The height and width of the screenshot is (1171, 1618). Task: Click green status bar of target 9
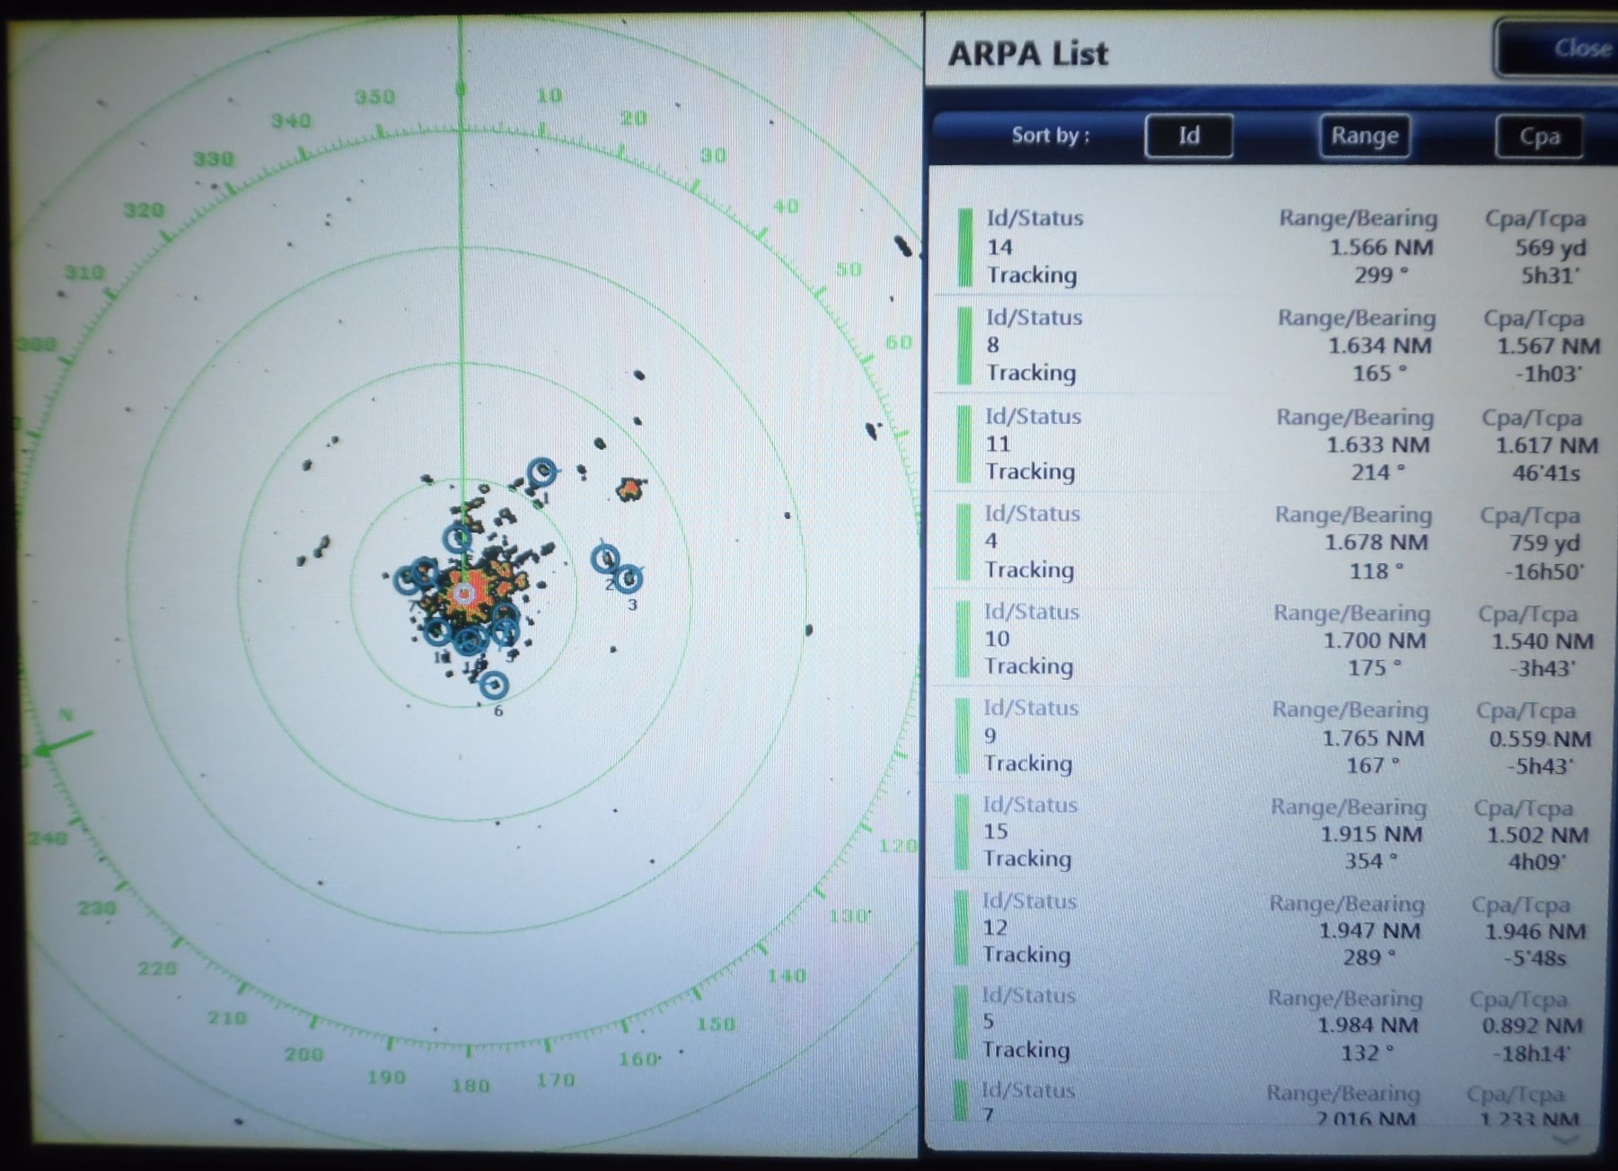pyautogui.click(x=963, y=736)
